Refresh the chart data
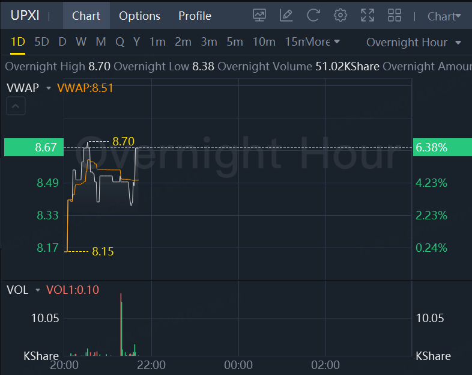This screenshot has width=472, height=375. click(x=313, y=16)
